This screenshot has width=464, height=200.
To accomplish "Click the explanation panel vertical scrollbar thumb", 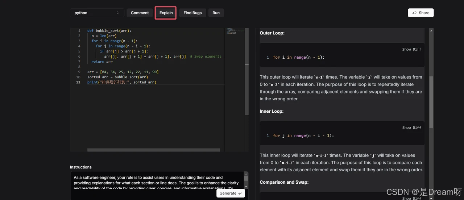I will 431,101.
